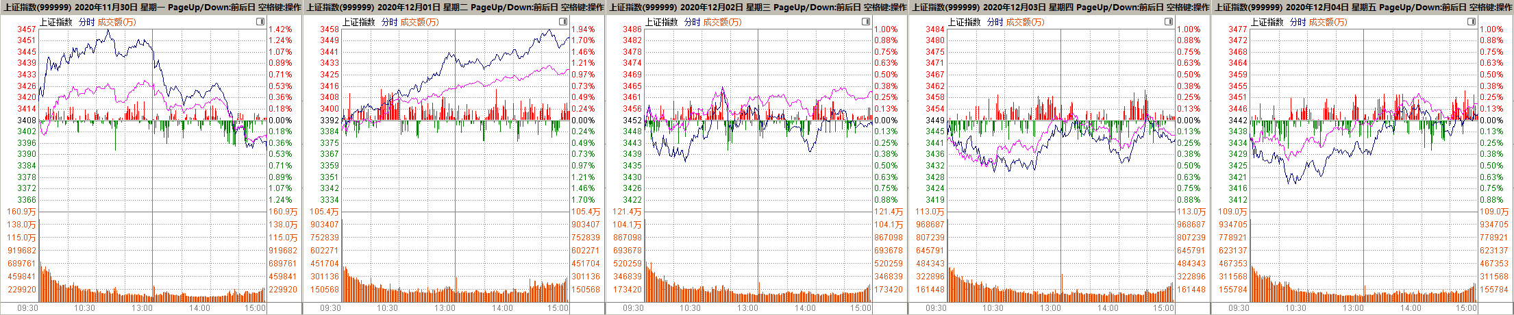The image size is (1514, 315).
Task: Click the 09:30 time label in 12月03日 chart
Action: coord(936,308)
